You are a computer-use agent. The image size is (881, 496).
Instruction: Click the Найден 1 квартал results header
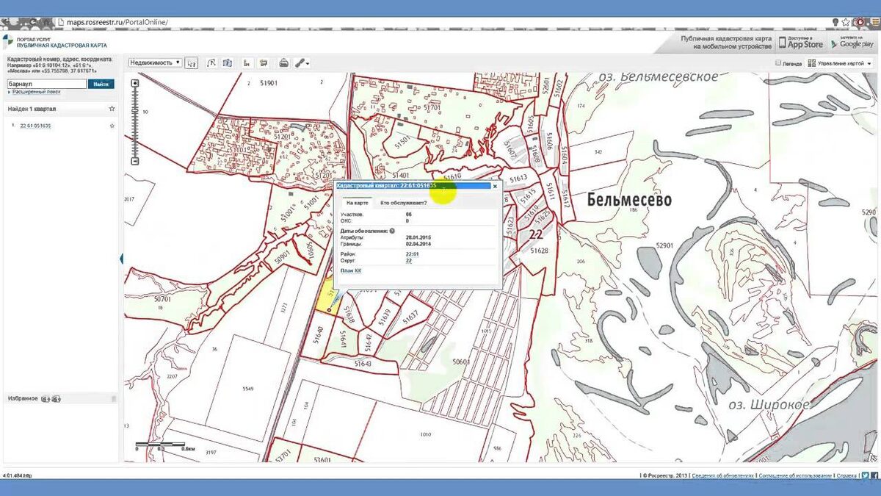point(32,109)
